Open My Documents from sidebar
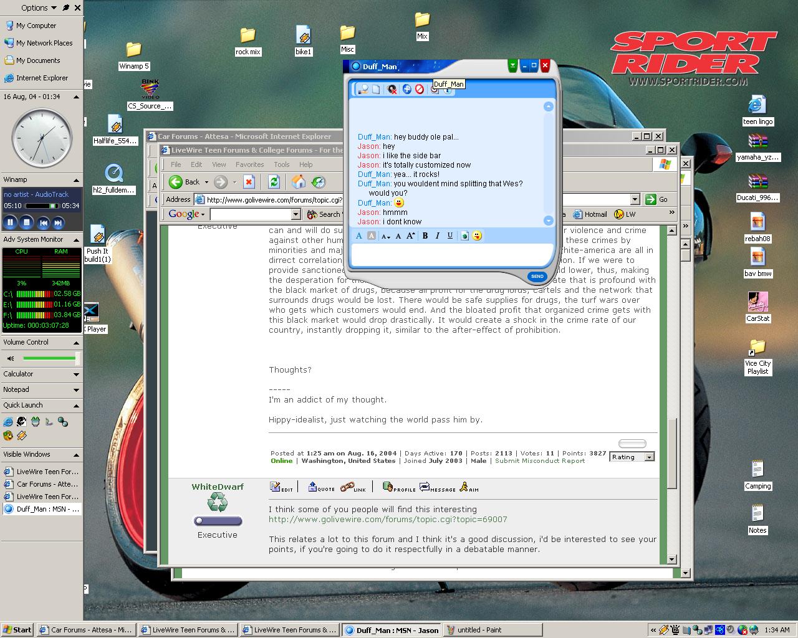798x638 pixels. [32, 60]
